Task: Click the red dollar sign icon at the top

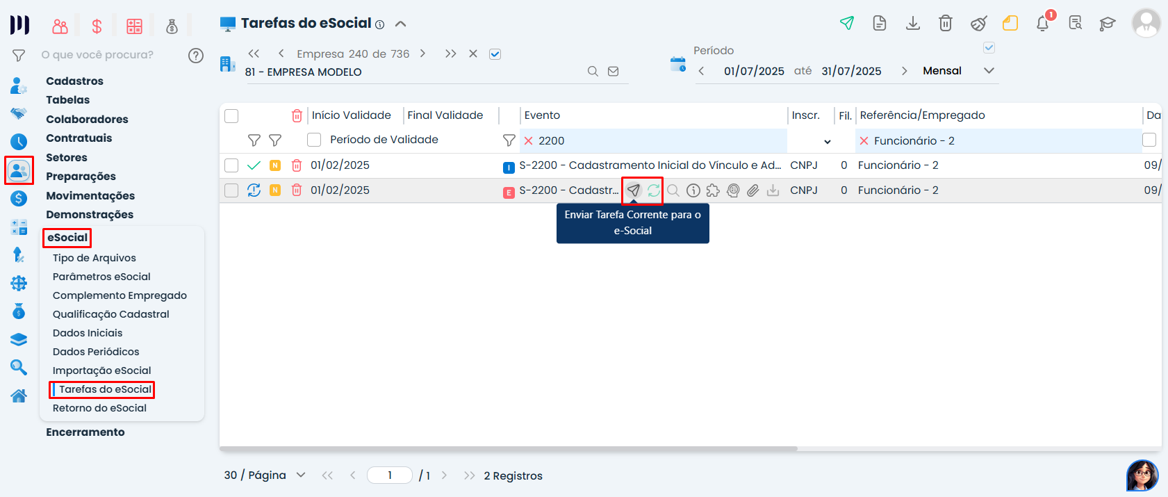Action: 97,26
